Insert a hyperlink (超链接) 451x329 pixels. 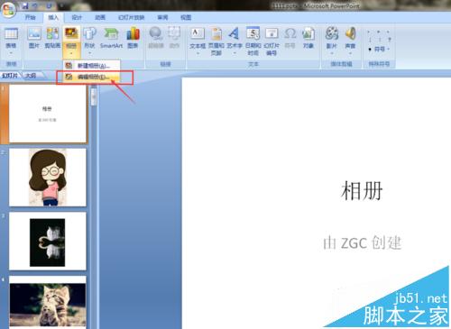point(156,39)
